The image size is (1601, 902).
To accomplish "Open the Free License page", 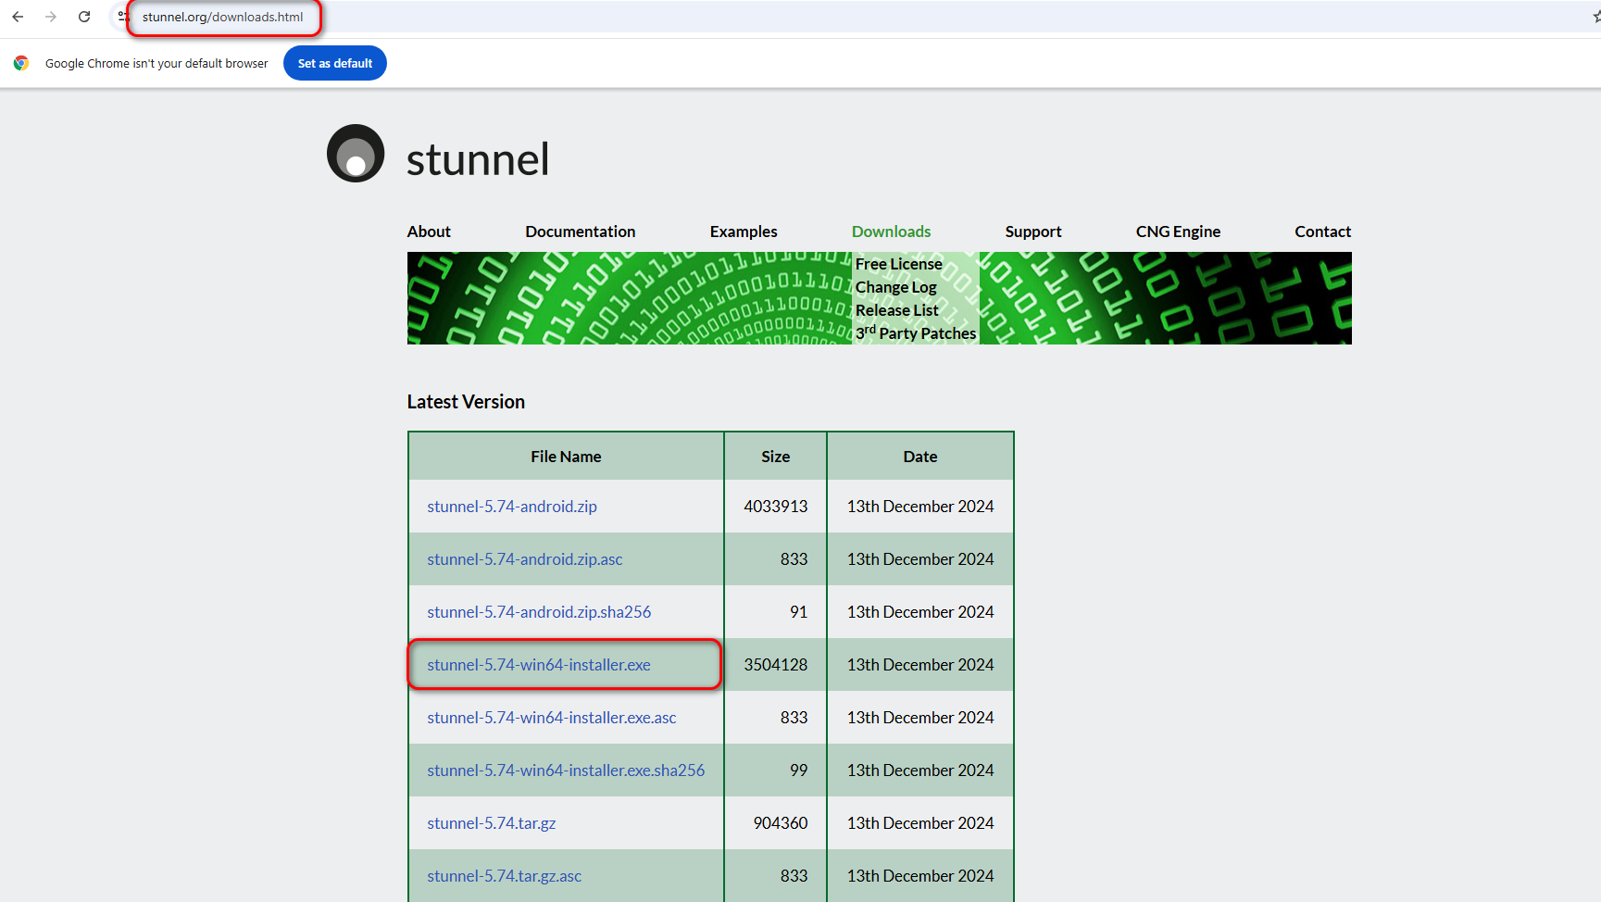I will (898, 264).
